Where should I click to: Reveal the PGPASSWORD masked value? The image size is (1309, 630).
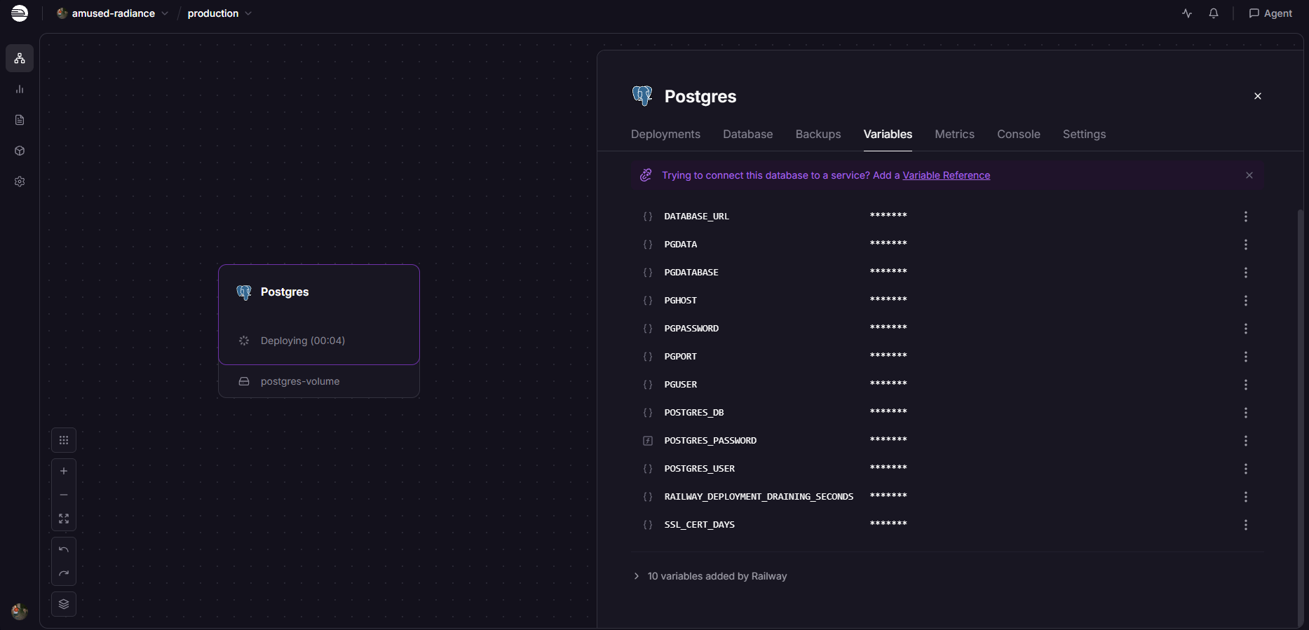(888, 328)
